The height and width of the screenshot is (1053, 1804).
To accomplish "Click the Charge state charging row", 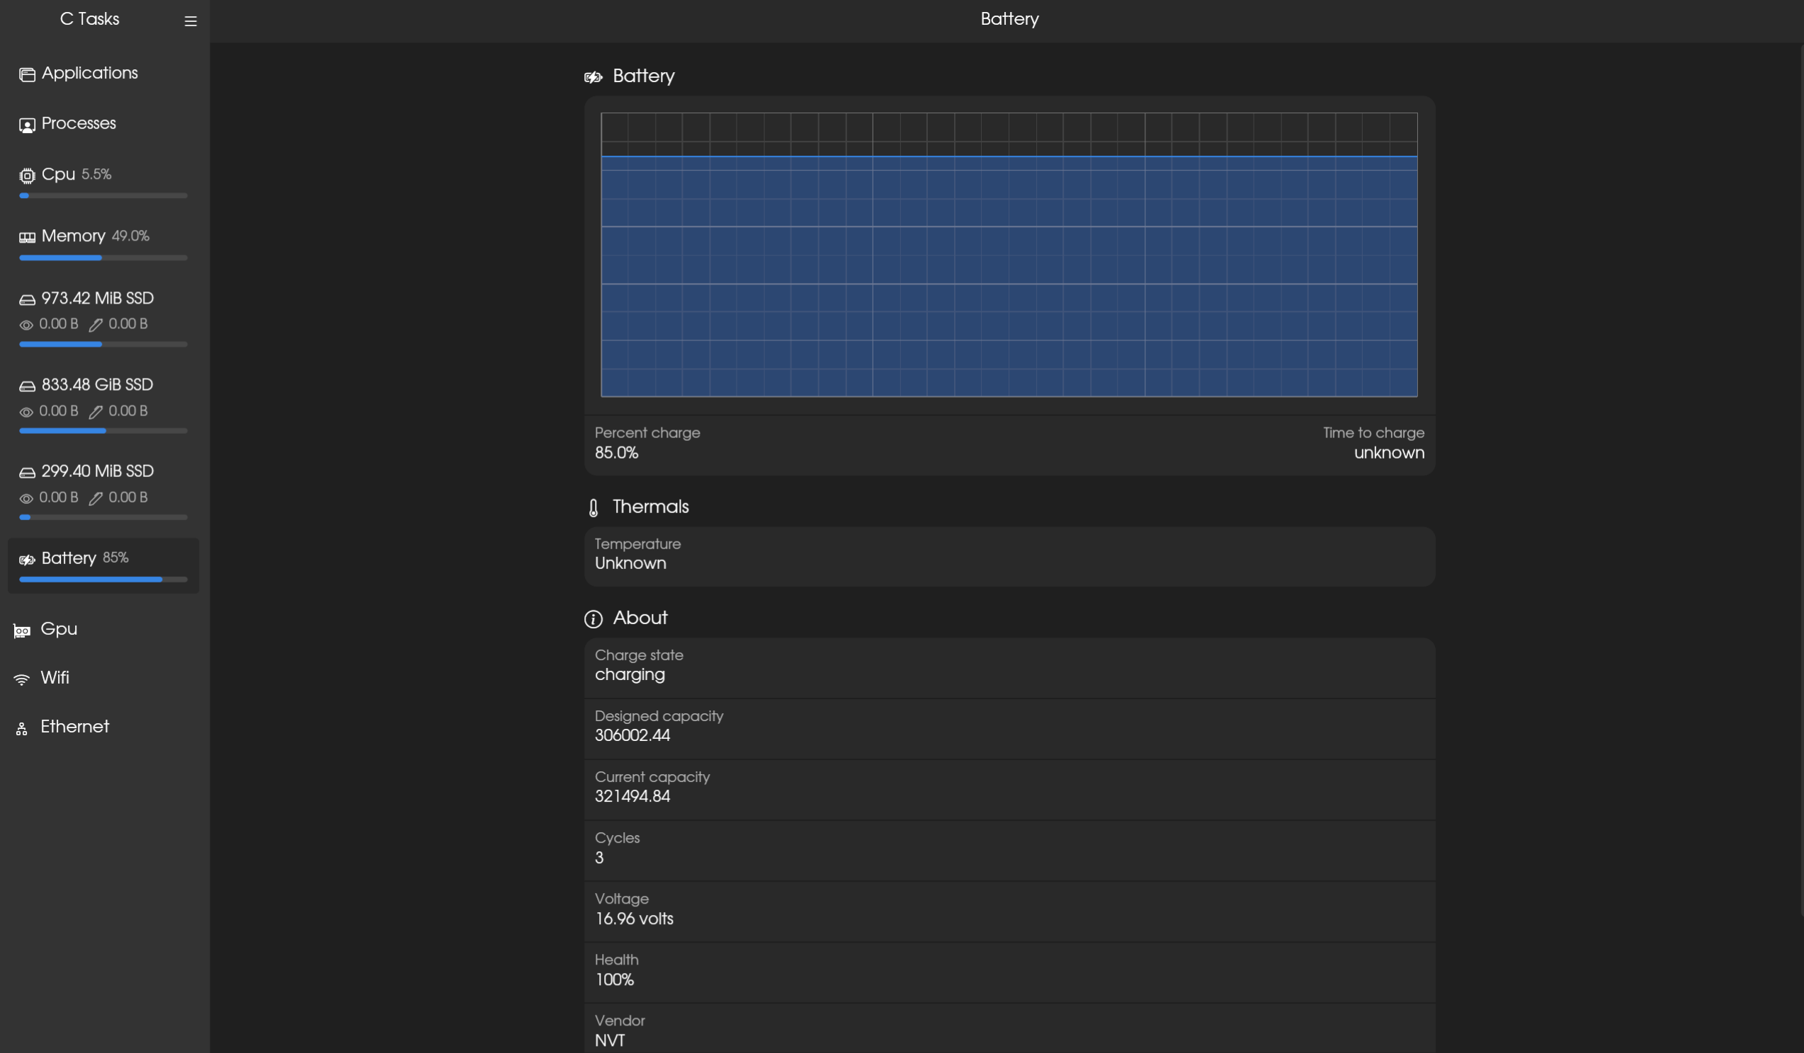I will [x=1009, y=666].
